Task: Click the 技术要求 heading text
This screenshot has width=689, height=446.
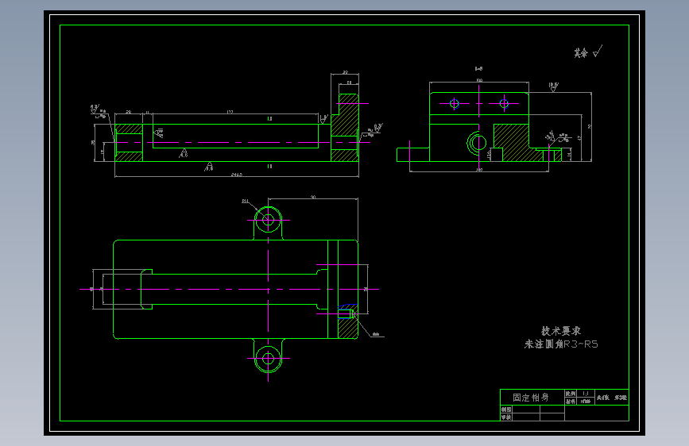Action: [x=561, y=331]
